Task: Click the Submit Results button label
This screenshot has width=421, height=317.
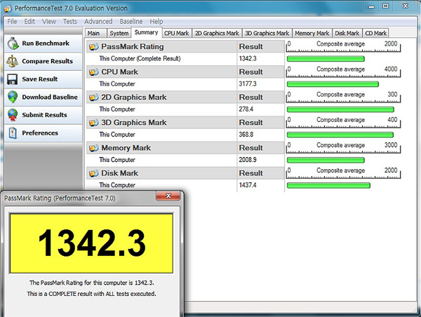Action: click(45, 115)
